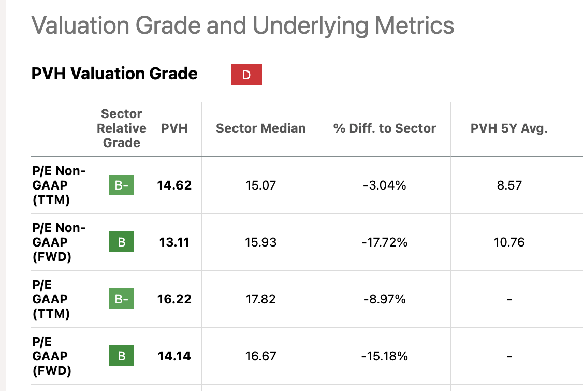Click the Sector Median column header
The width and height of the screenshot is (583, 391).
(261, 128)
